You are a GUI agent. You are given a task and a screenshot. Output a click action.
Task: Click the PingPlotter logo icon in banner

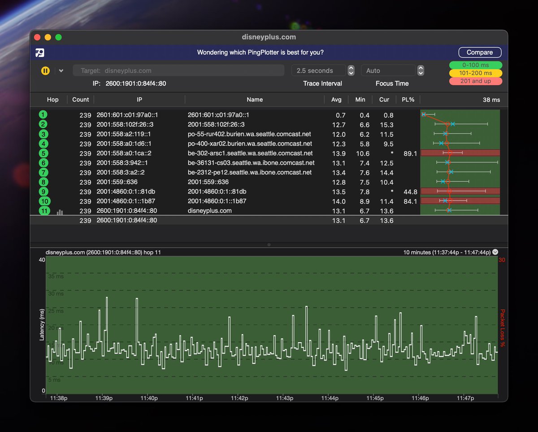(x=40, y=52)
